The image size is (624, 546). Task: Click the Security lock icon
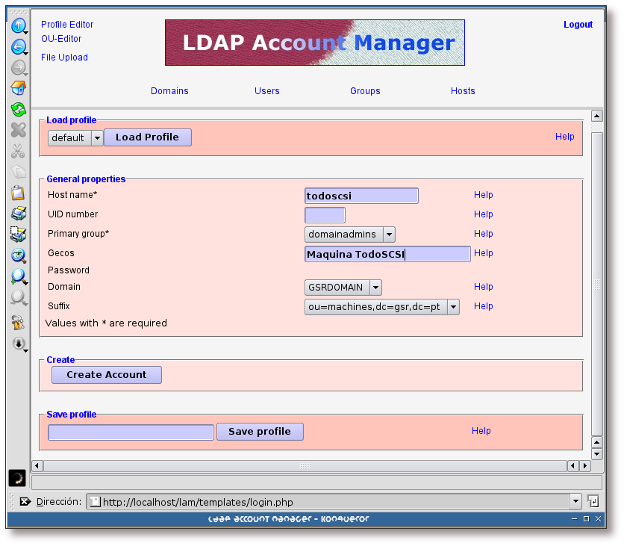(x=18, y=323)
